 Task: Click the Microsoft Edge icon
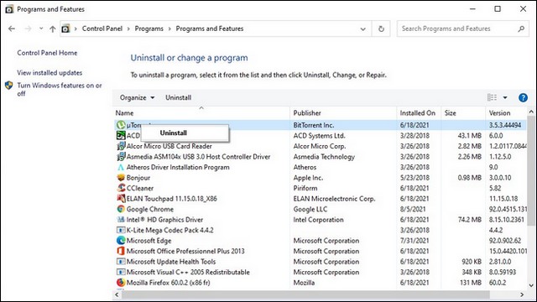121,241
